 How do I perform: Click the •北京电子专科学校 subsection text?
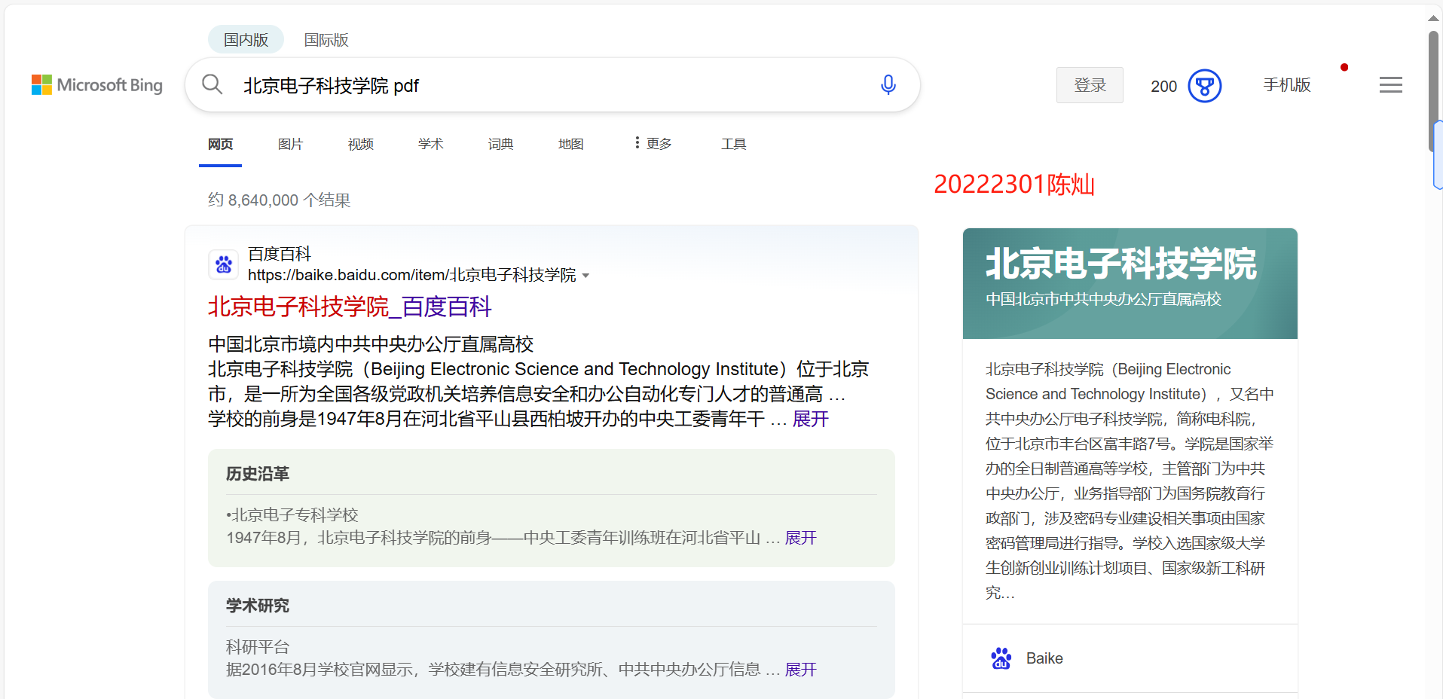point(292,515)
